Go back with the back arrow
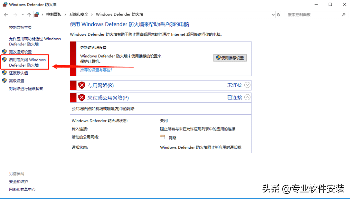 6,15
